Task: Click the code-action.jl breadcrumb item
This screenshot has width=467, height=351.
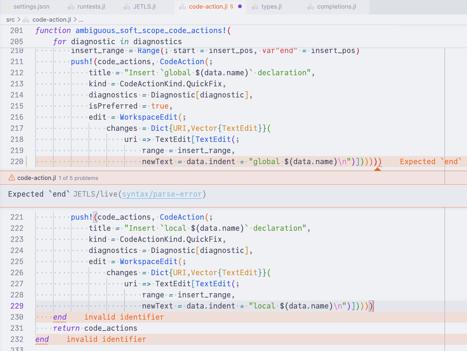Action: pos(52,20)
